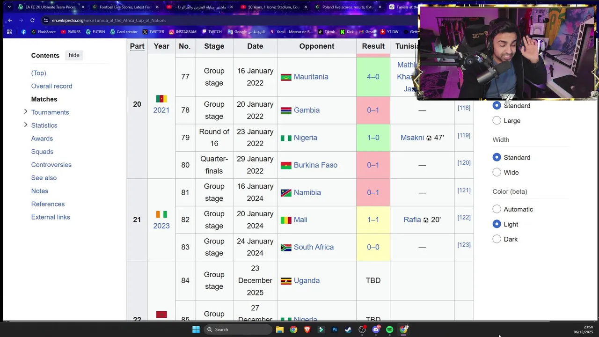This screenshot has height=337, width=599.
Task: Open Discord from taskbar
Action: (x=376, y=330)
